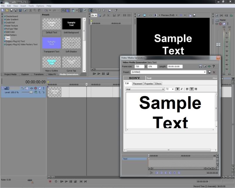Click the What's This help icon
Image resolution: width=235 pixels, height=188 pixels.
[x=116, y=10]
